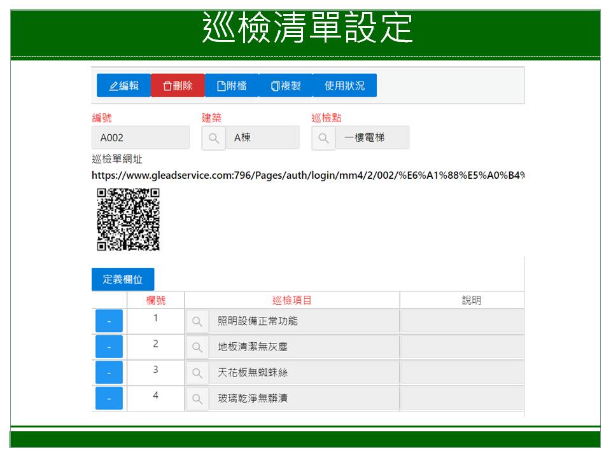Click the 照明設備正常功能 item field
This screenshot has height=458, width=611.
coord(304,321)
